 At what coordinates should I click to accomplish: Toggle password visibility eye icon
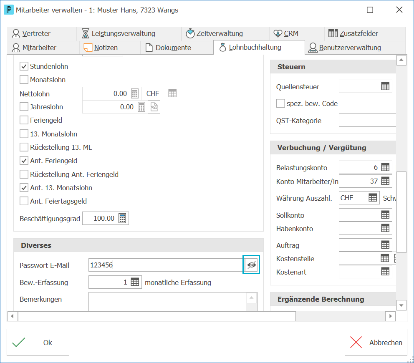[x=251, y=265]
